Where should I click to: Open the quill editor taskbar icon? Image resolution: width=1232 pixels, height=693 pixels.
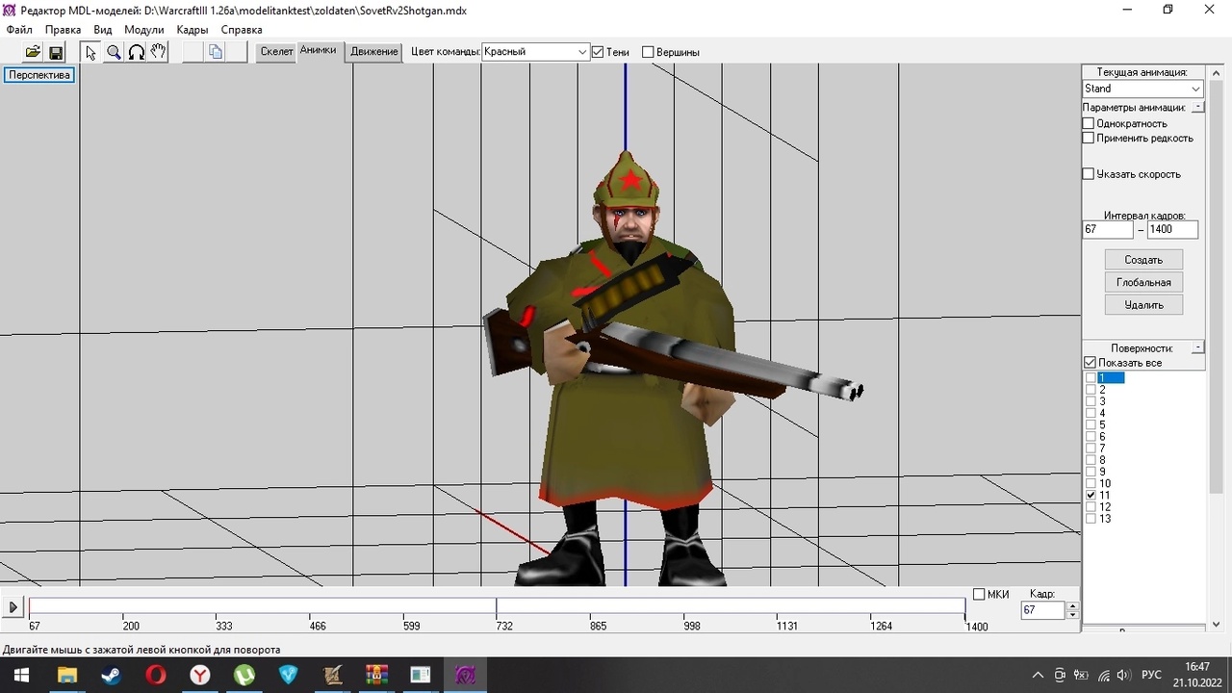[333, 675]
